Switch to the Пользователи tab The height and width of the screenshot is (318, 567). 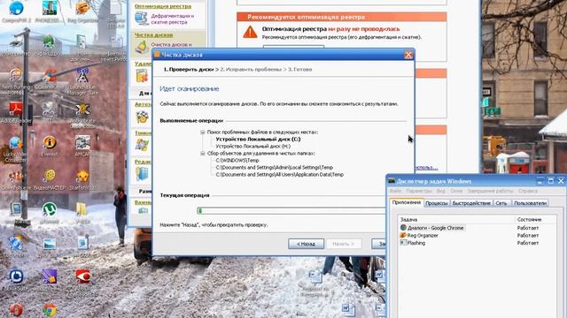[530, 203]
